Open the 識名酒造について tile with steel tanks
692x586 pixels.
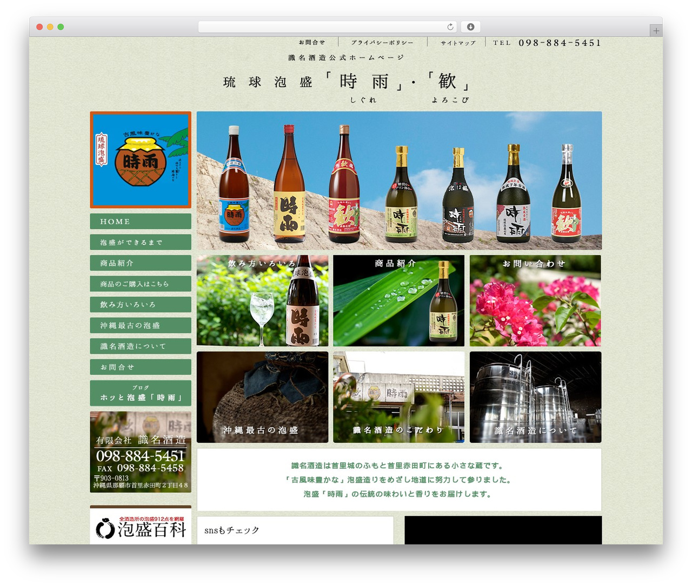(x=535, y=397)
